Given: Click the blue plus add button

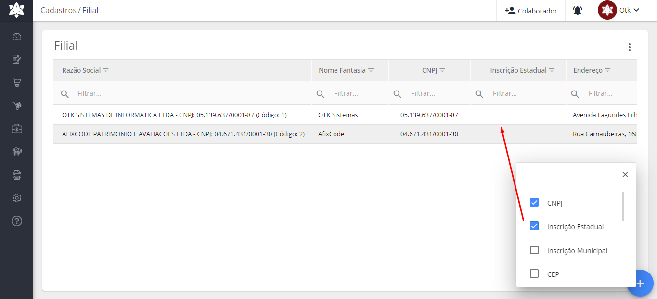Looking at the screenshot, I should point(640,283).
